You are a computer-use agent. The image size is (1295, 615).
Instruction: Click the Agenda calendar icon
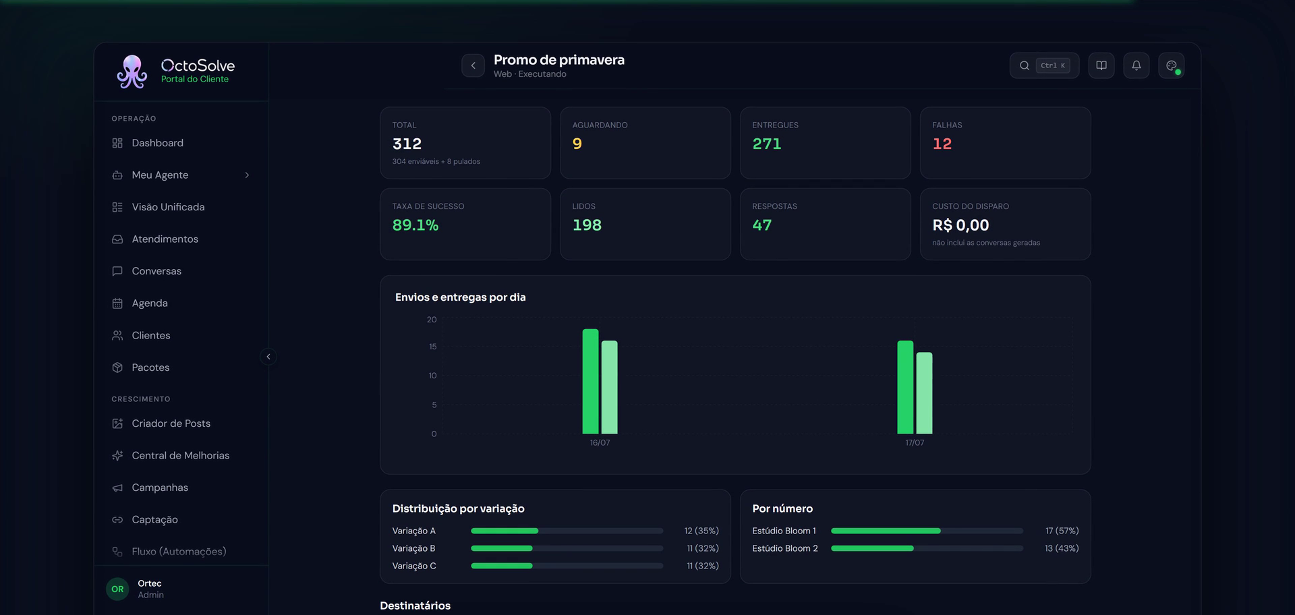click(117, 303)
